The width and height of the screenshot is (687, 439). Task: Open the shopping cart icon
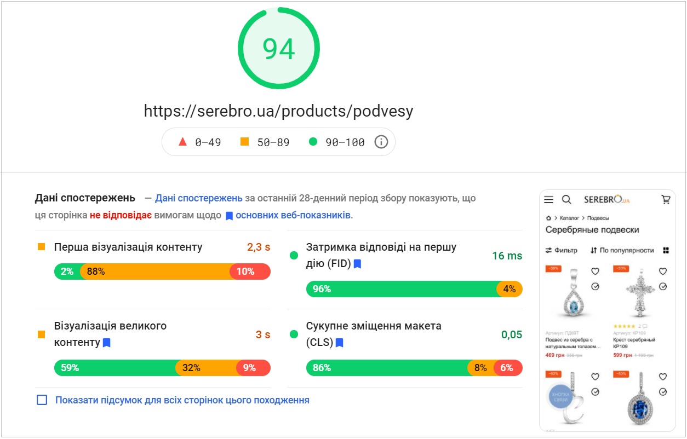pyautogui.click(x=666, y=200)
